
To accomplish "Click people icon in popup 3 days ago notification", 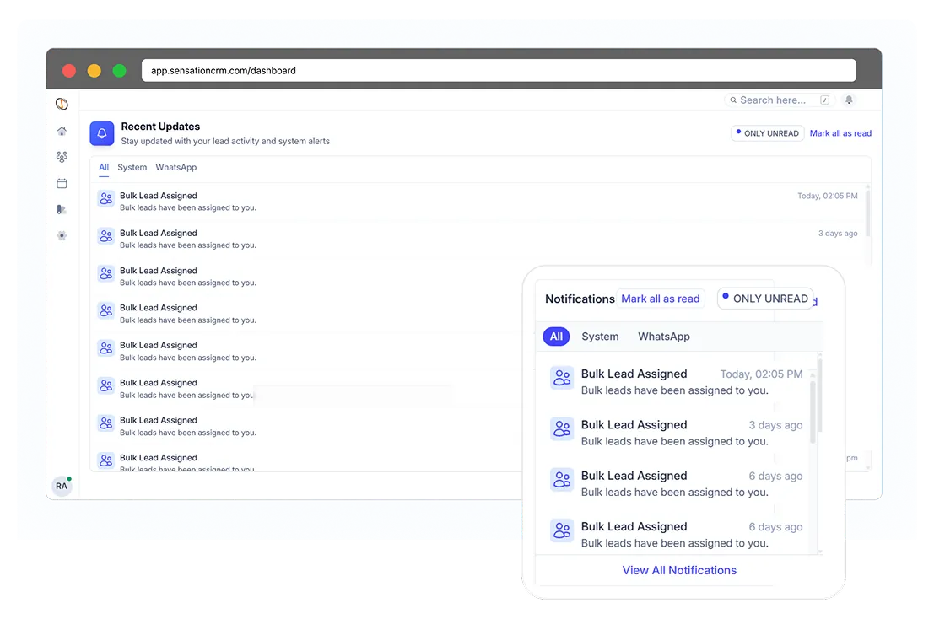I will click(562, 428).
